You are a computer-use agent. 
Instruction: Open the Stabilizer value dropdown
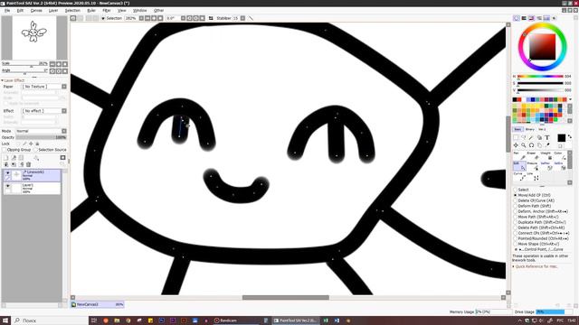click(x=242, y=18)
